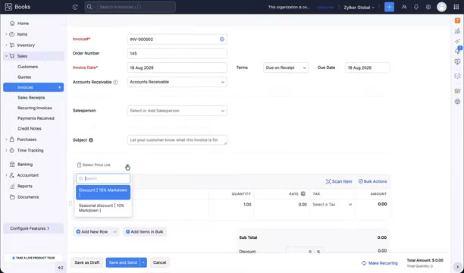Screen dimensions: 464x273
Task: Click Add New Row
Action: (x=92, y=232)
